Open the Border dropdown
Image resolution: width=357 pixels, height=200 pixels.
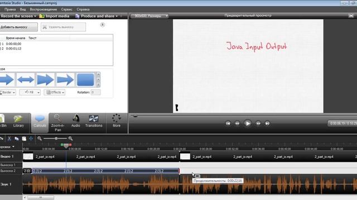[8, 92]
